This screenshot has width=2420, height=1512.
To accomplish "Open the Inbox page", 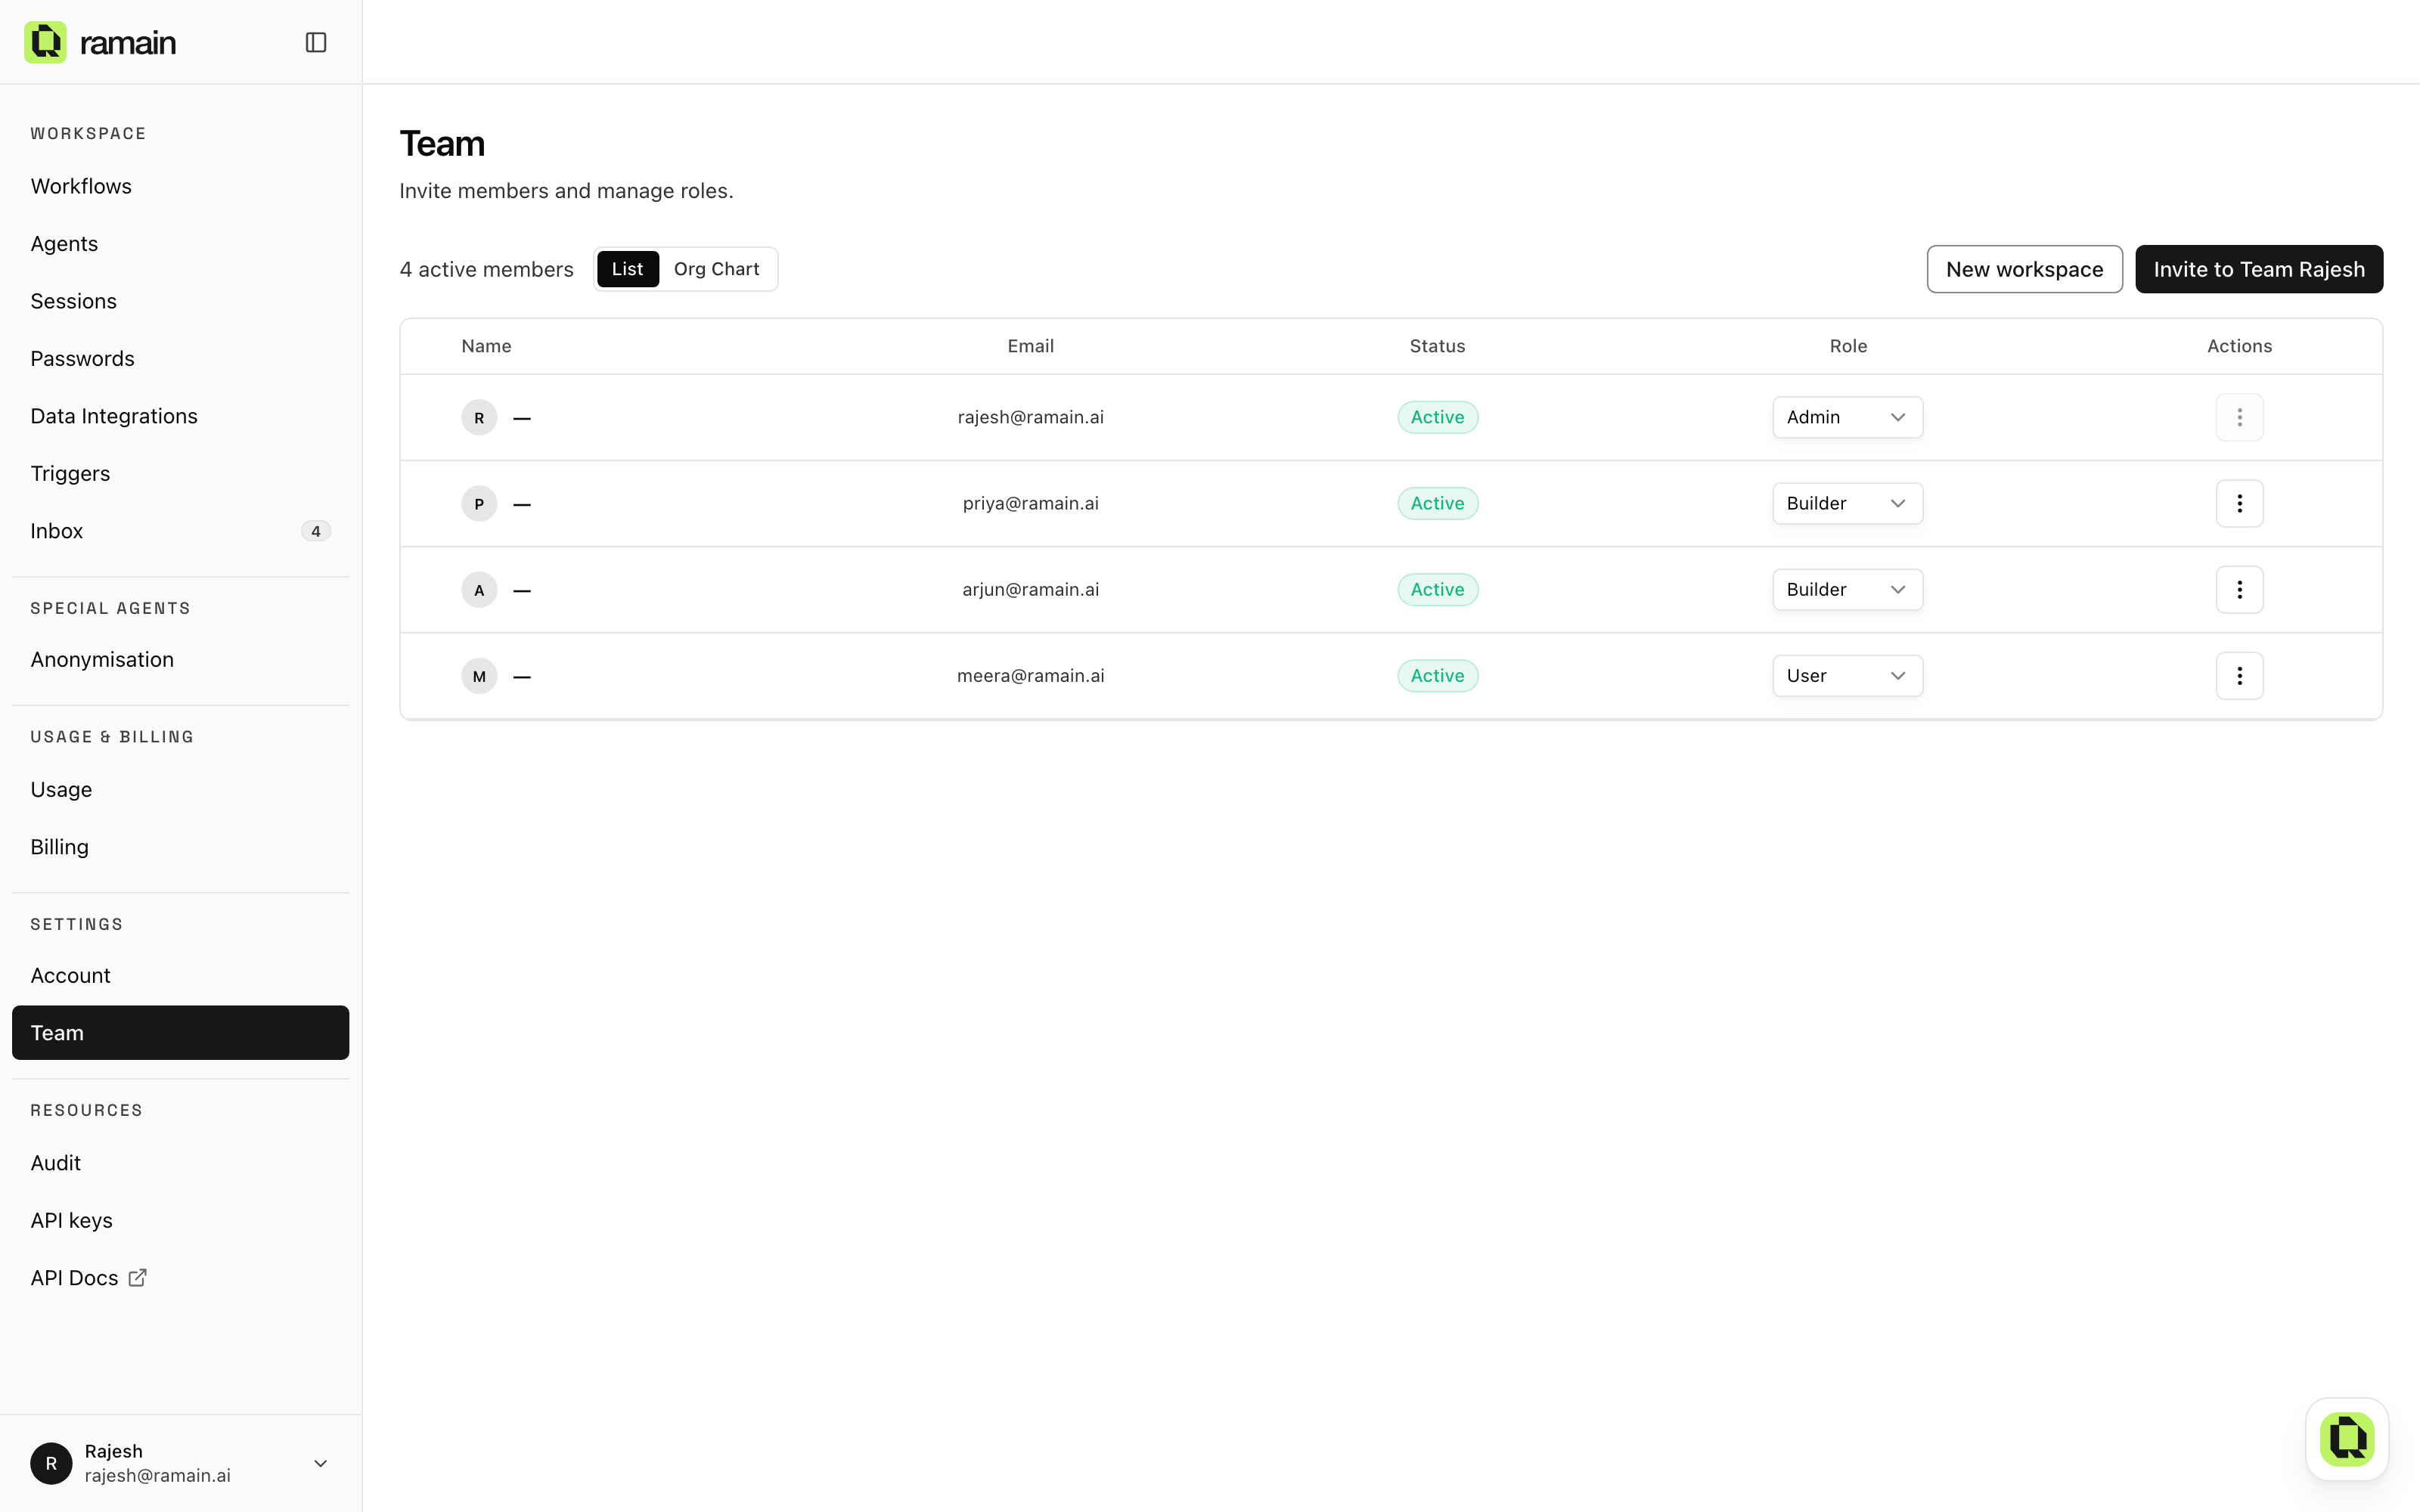I will (180, 531).
